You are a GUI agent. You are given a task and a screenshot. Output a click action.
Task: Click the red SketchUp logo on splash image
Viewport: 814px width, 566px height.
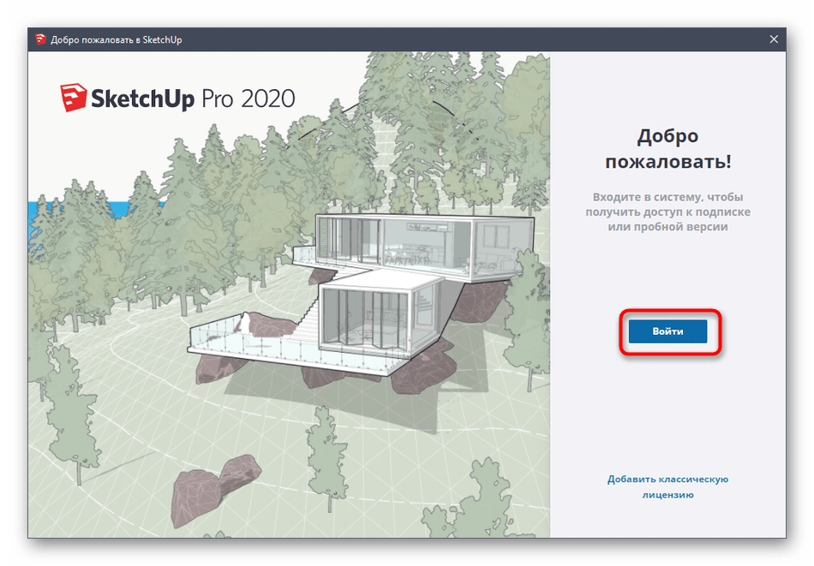pyautogui.click(x=72, y=98)
